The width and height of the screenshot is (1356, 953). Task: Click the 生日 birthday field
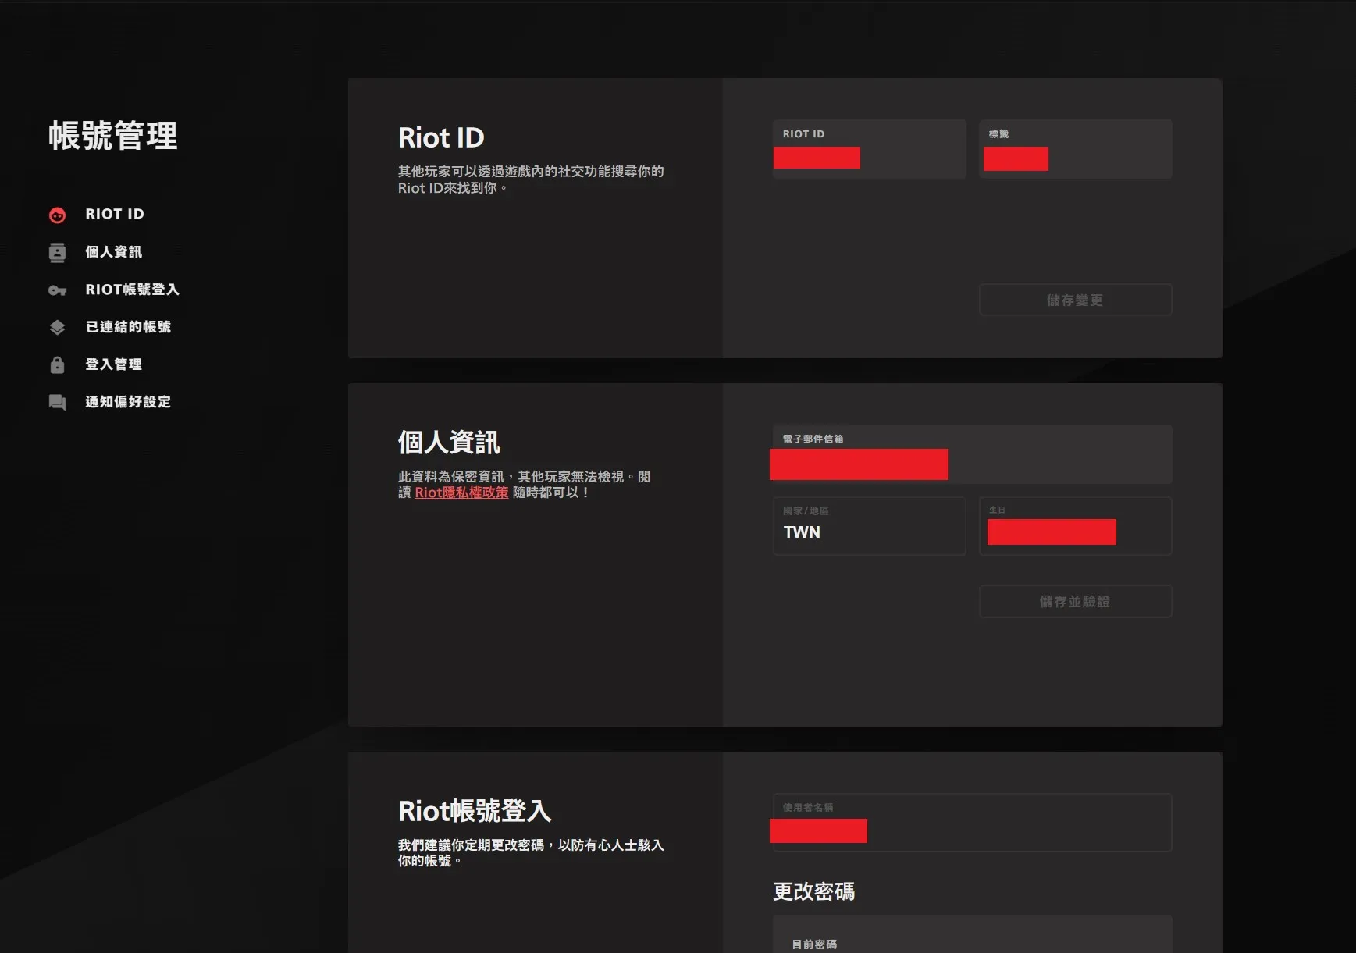(1075, 526)
